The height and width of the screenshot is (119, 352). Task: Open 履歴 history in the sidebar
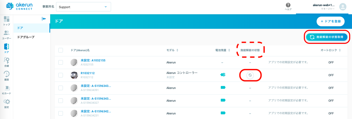pos(7,76)
